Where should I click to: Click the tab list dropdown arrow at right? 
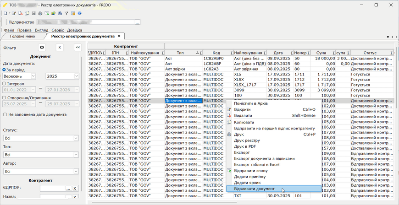point(388,37)
